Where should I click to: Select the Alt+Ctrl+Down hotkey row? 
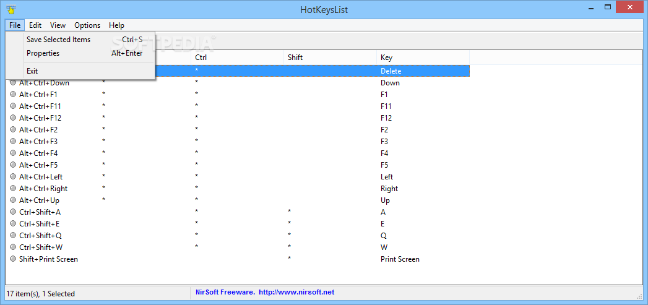point(238,83)
